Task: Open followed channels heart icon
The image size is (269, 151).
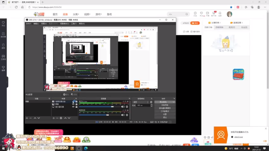Action: click(x=201, y=14)
